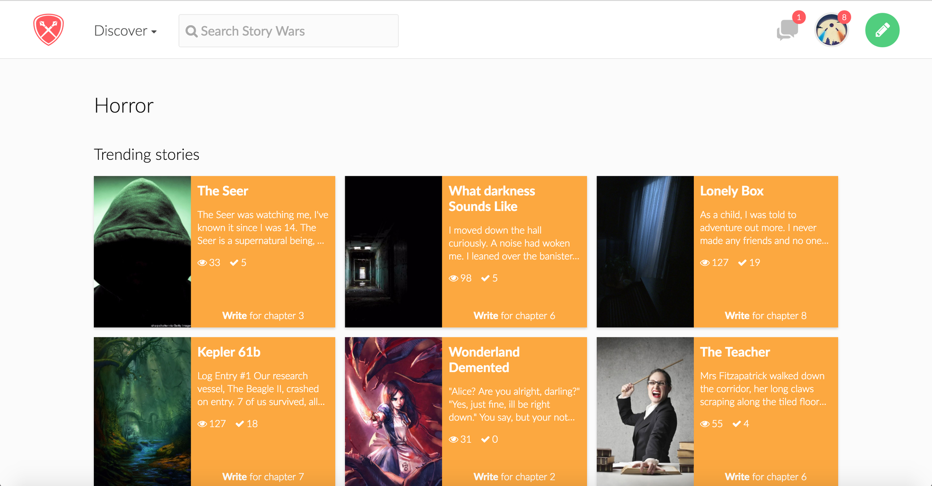The width and height of the screenshot is (932, 486).
Task: Click the hooded figure thumbnail of The Seer
Action: point(142,252)
